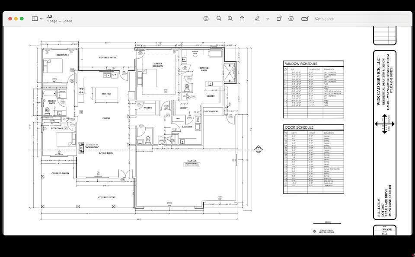Expand the highlight options dropdown arrow
This screenshot has height=257, width=415.
pyautogui.click(x=267, y=19)
